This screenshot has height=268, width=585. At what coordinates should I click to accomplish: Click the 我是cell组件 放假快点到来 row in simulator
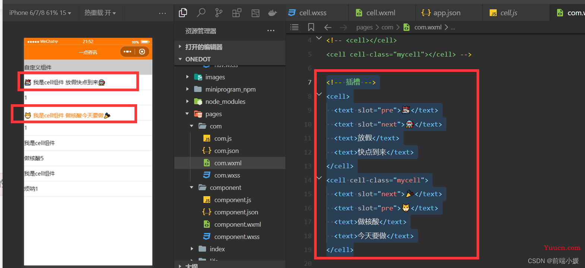[88, 82]
